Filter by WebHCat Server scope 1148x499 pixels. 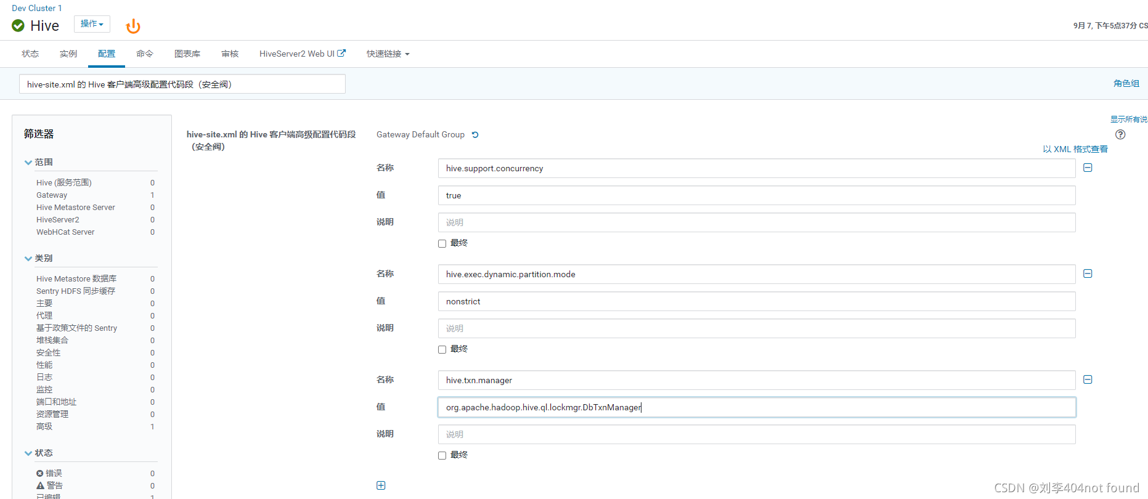coord(65,232)
